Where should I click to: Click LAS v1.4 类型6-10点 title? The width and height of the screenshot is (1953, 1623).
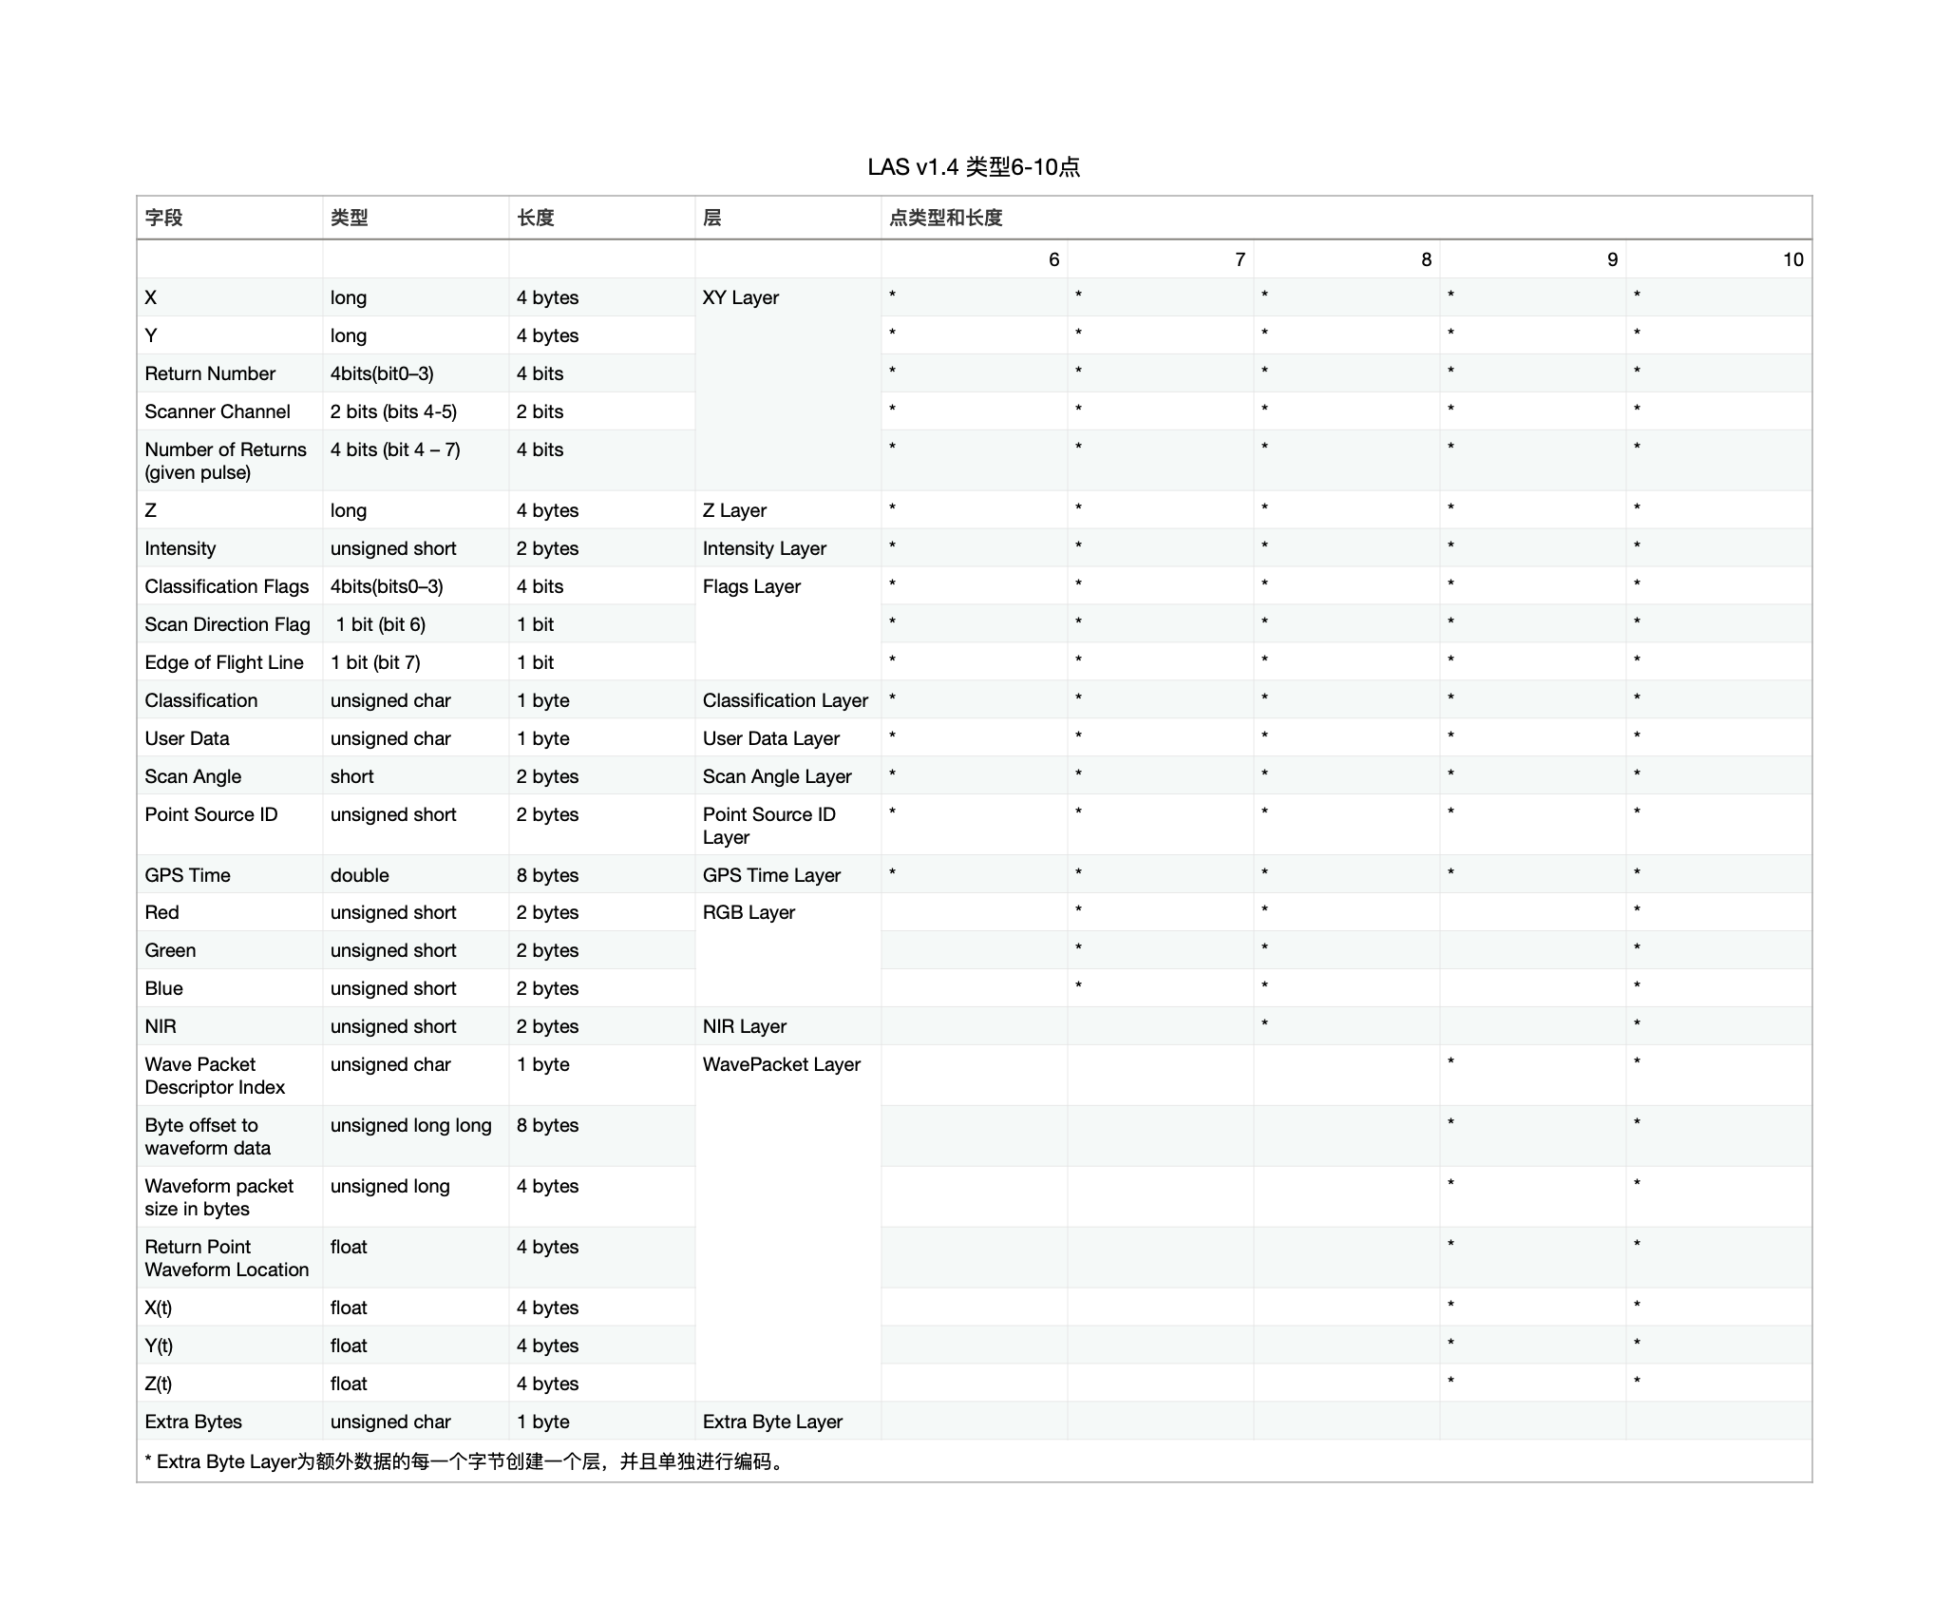click(x=975, y=158)
